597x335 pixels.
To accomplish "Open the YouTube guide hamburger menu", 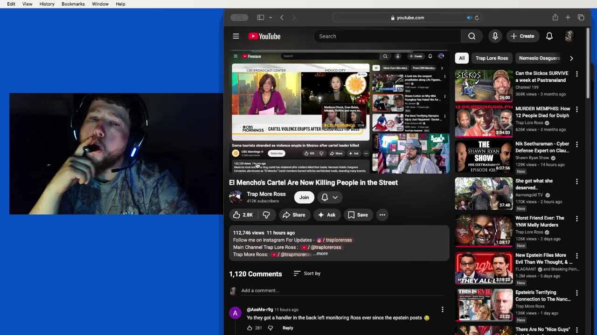I will click(236, 36).
